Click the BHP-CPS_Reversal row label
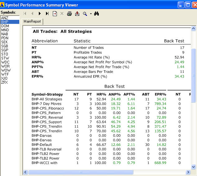 coord(47,117)
